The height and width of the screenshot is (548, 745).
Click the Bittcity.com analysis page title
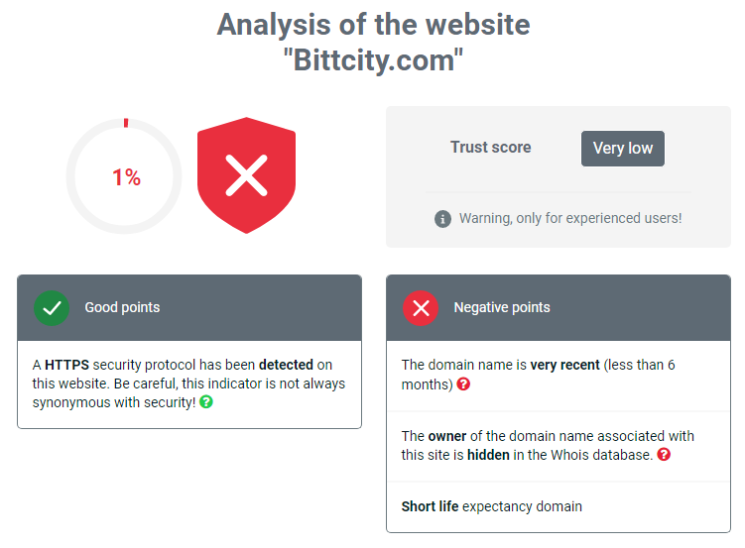coord(373,43)
